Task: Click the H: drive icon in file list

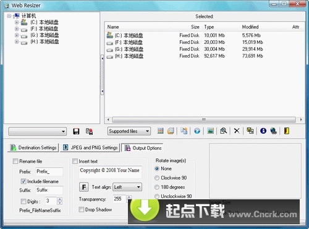Action: 110,56
